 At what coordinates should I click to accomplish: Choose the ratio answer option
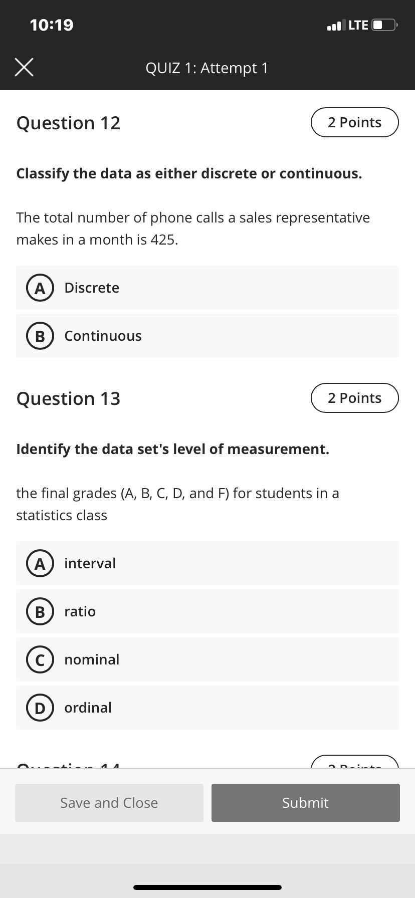coord(207,611)
